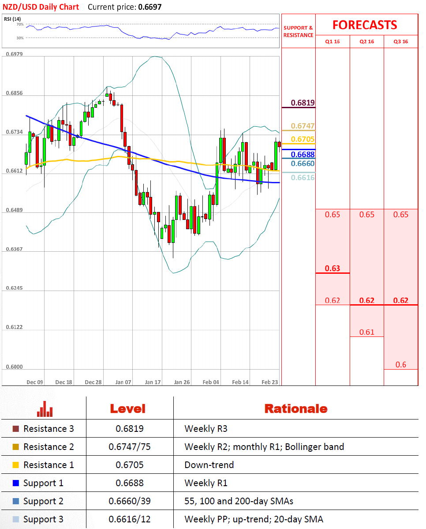Click the 0.6660 support level label
Screen dimensions: 426x529
tap(303, 164)
